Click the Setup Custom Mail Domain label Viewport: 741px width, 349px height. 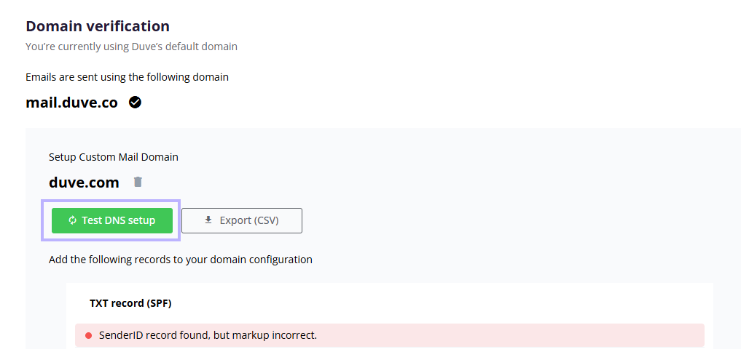click(114, 157)
